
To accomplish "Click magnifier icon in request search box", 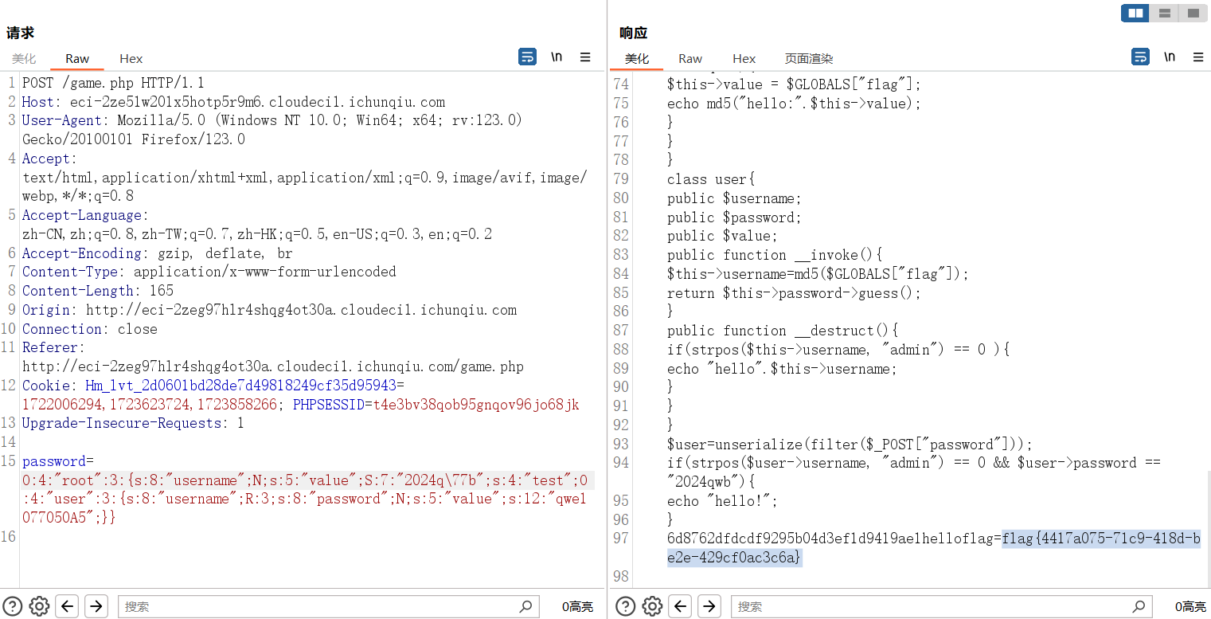I will [x=525, y=606].
